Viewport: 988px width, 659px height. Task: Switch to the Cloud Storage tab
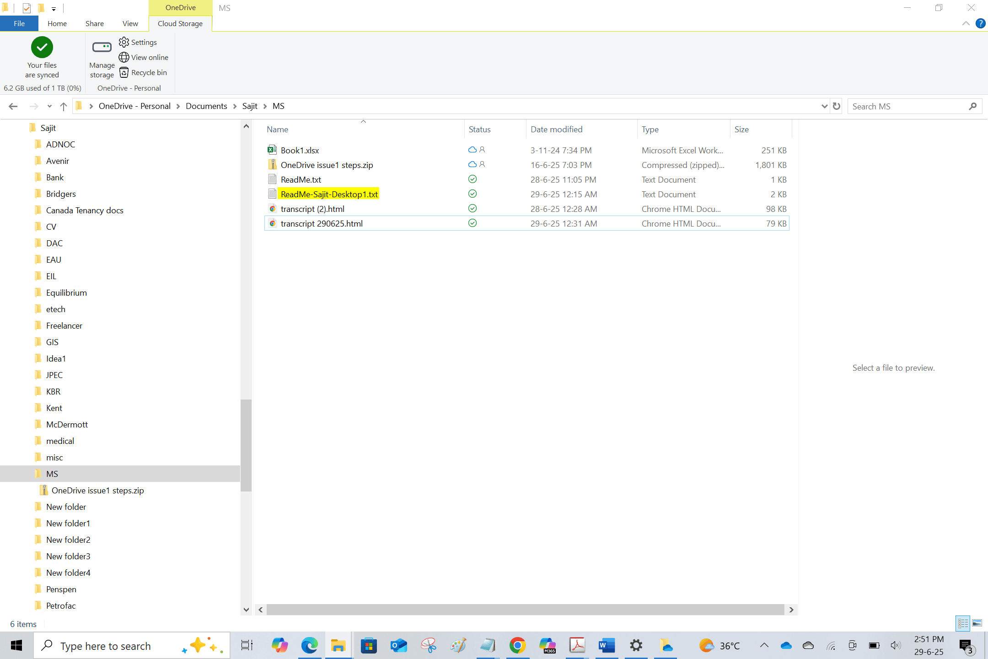click(180, 23)
